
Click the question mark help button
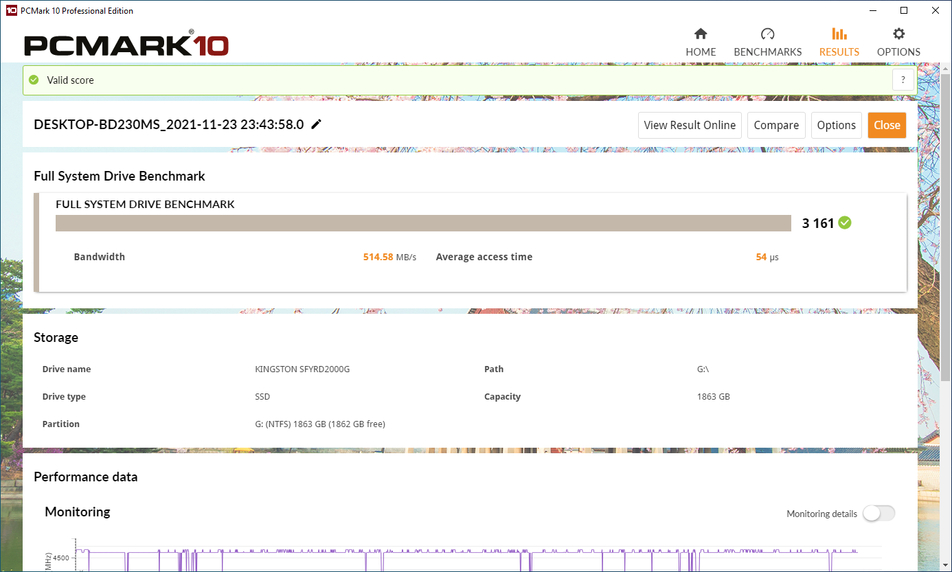click(x=903, y=80)
